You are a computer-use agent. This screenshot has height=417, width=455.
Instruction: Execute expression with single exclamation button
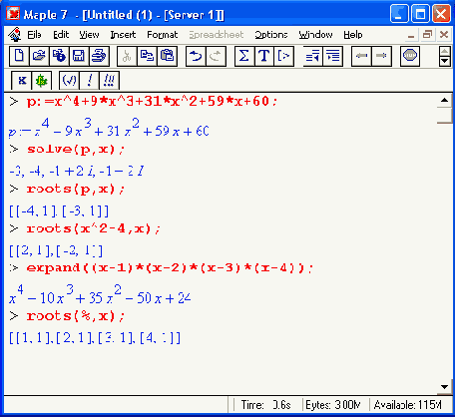[89, 80]
